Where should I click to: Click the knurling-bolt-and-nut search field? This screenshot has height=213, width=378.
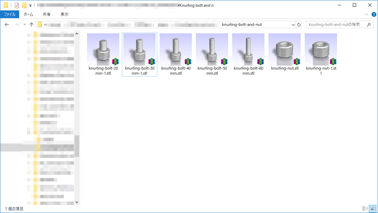pyautogui.click(x=336, y=25)
